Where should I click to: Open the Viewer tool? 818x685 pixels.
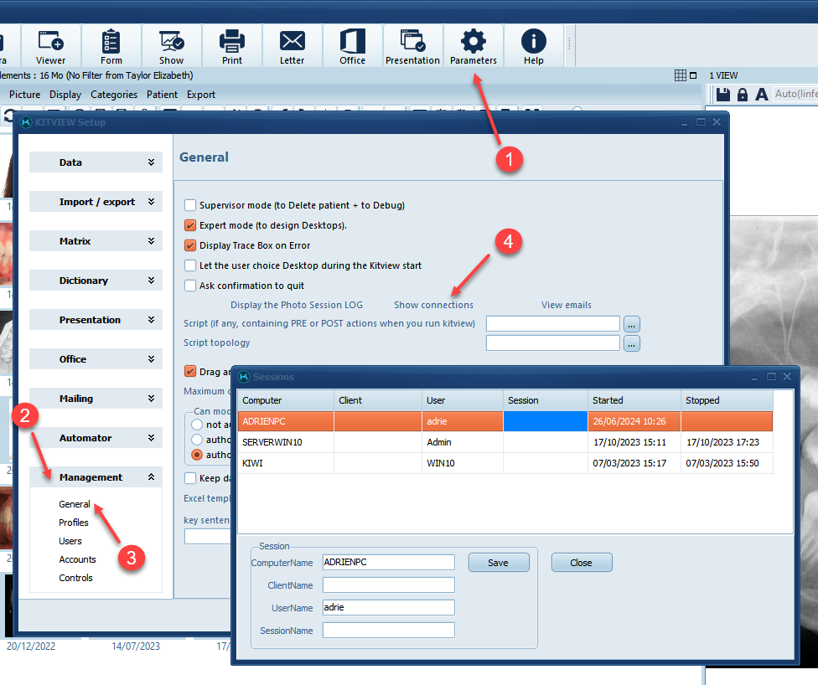pyautogui.click(x=51, y=45)
